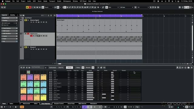The height and width of the screenshot is (109, 194).
Task: Open the 1/8 quantize preset dropdown
Action: pos(143,7)
